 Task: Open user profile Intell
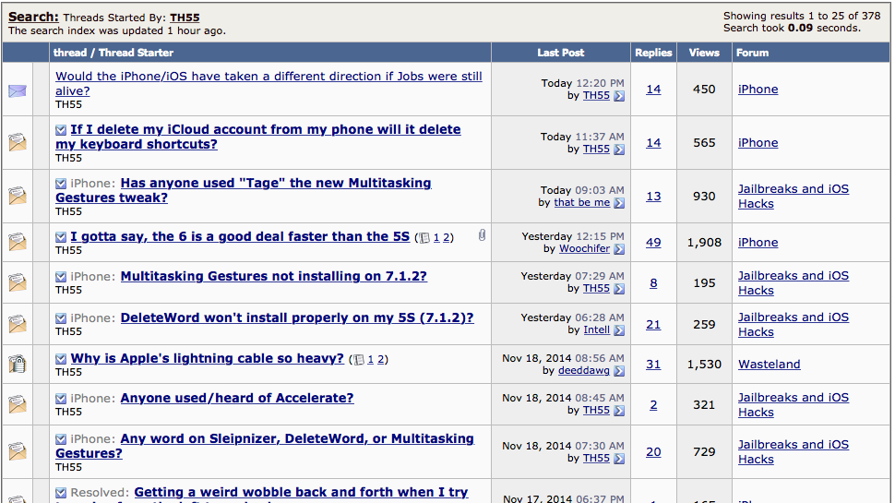point(596,330)
